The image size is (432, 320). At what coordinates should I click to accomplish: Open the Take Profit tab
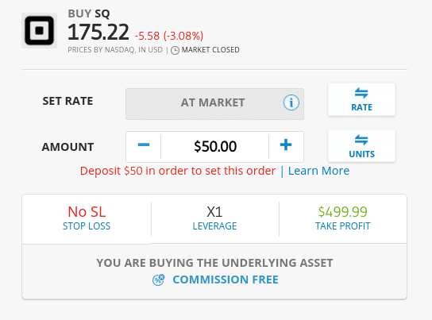pos(343,219)
